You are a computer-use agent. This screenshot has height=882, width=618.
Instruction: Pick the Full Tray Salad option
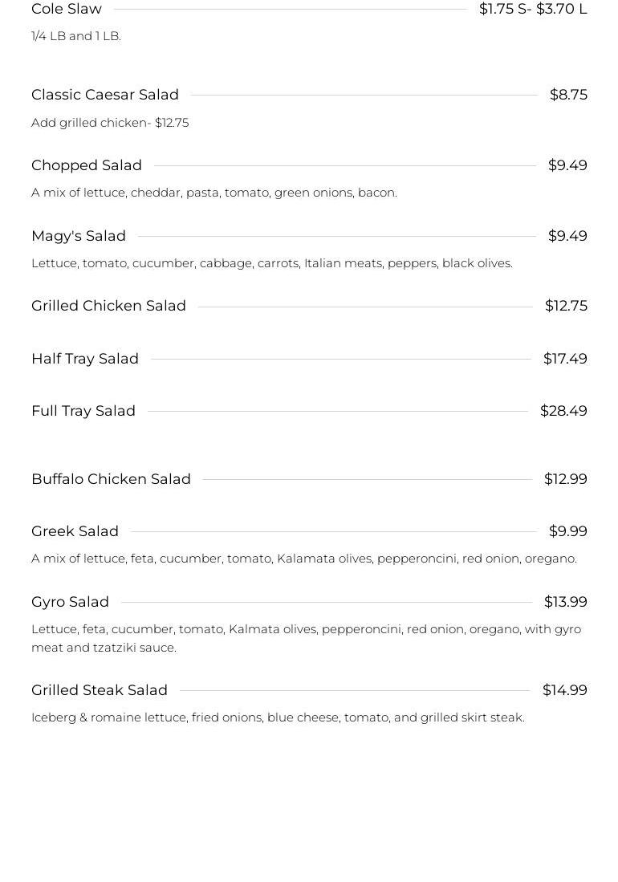(x=83, y=411)
